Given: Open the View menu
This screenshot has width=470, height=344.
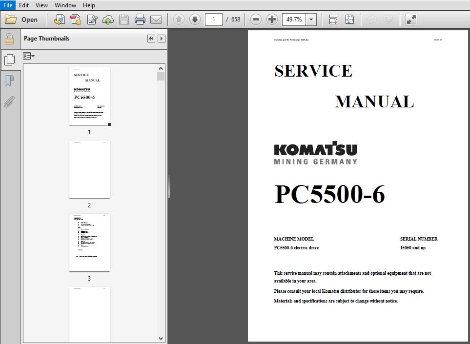Looking at the screenshot, I should coord(41,5).
